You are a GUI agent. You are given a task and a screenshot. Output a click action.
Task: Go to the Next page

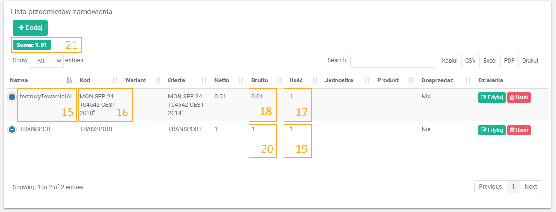pyautogui.click(x=530, y=187)
